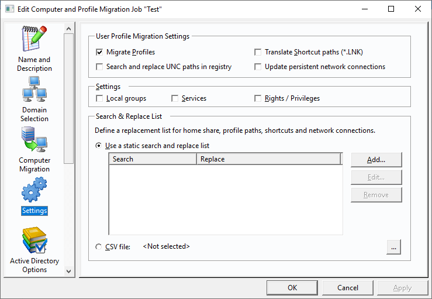Select the Computer Migration label
The width and height of the screenshot is (432, 299).
[34, 164]
